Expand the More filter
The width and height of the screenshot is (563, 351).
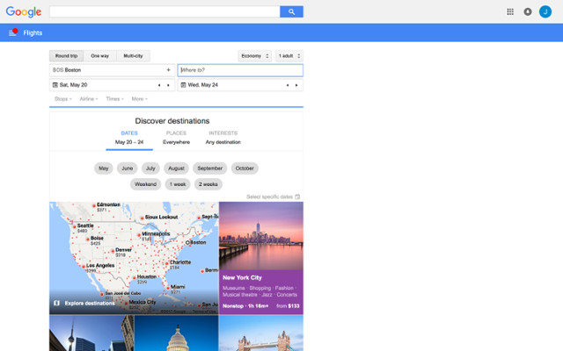[139, 99]
